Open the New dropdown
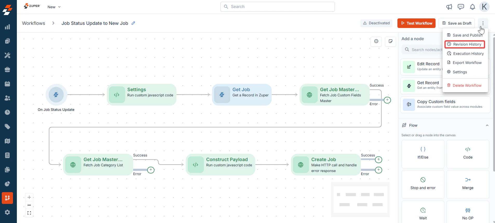This screenshot has width=495, height=223. click(x=54, y=7)
